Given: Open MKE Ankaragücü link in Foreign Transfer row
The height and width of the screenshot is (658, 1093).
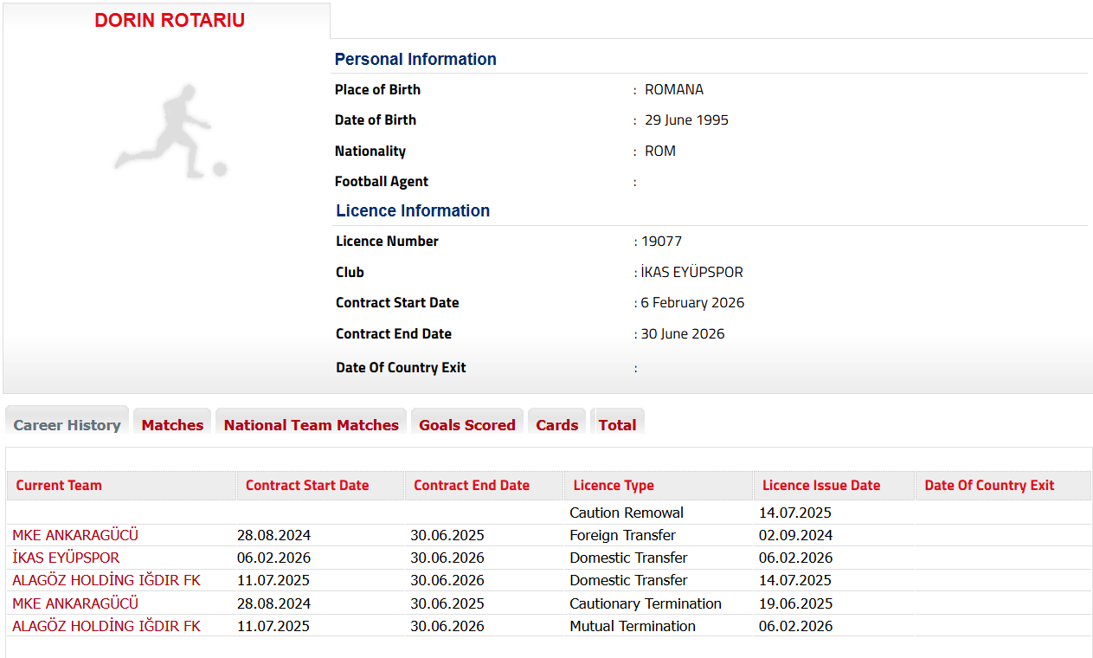Looking at the screenshot, I should 75,535.
